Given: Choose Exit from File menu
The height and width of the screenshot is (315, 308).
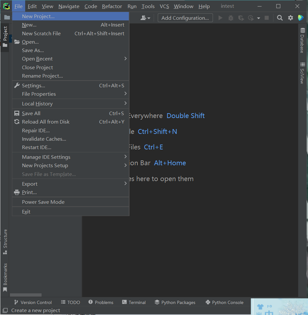Looking at the screenshot, I should (70, 212).
